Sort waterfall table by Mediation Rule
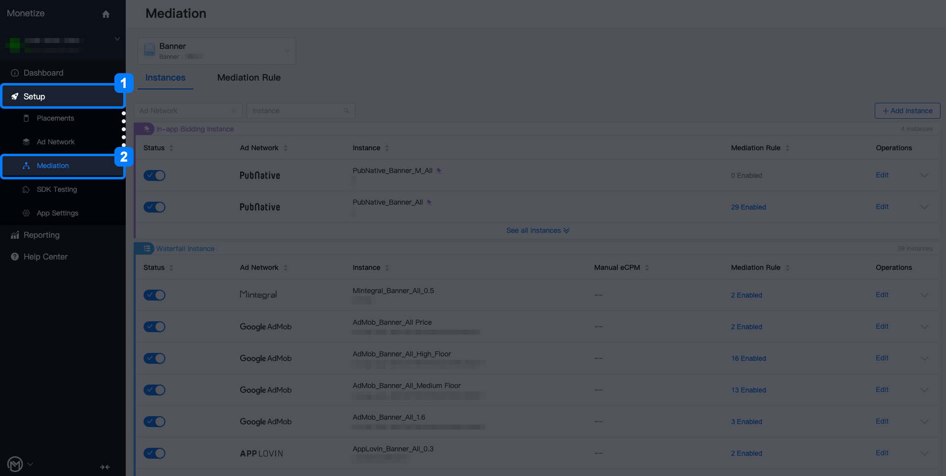Image resolution: width=946 pixels, height=476 pixels. coord(787,267)
